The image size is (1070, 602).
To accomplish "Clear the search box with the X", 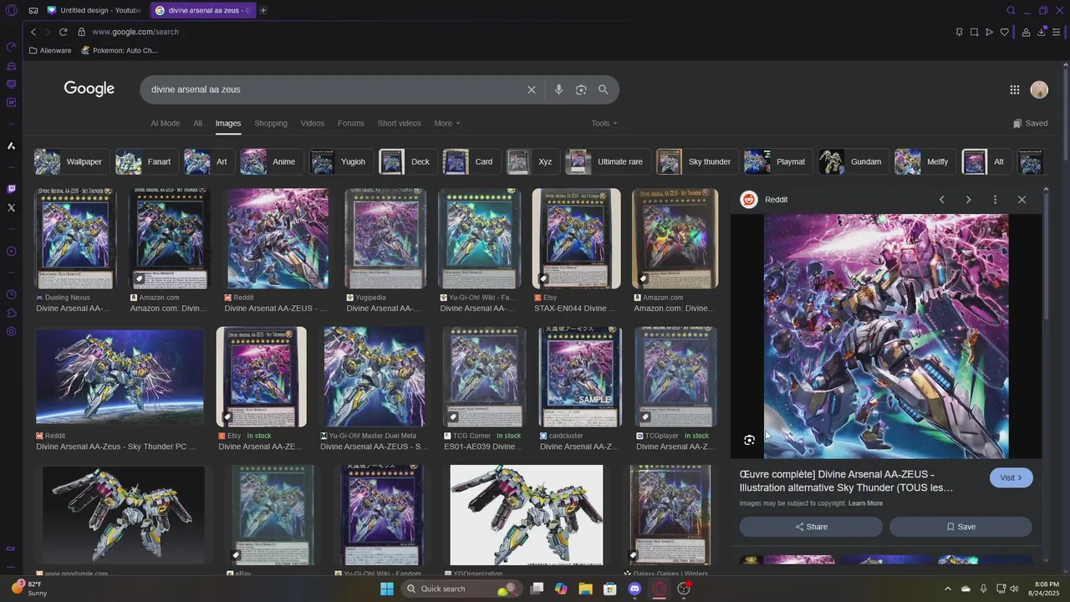I will tap(531, 89).
